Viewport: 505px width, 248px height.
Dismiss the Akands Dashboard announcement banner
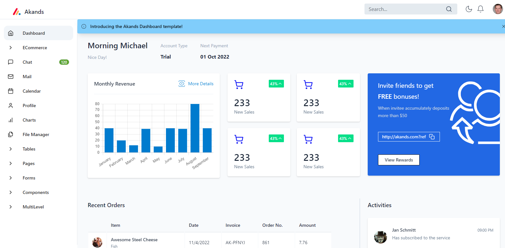pos(503,26)
